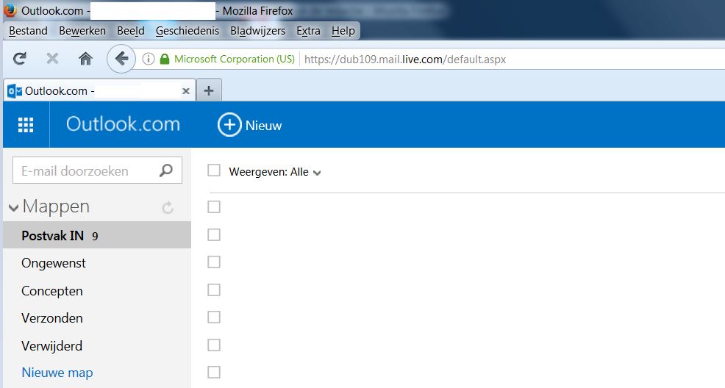Refresh folders with the Mappen reload icon
This screenshot has height=388, width=725.
click(168, 208)
